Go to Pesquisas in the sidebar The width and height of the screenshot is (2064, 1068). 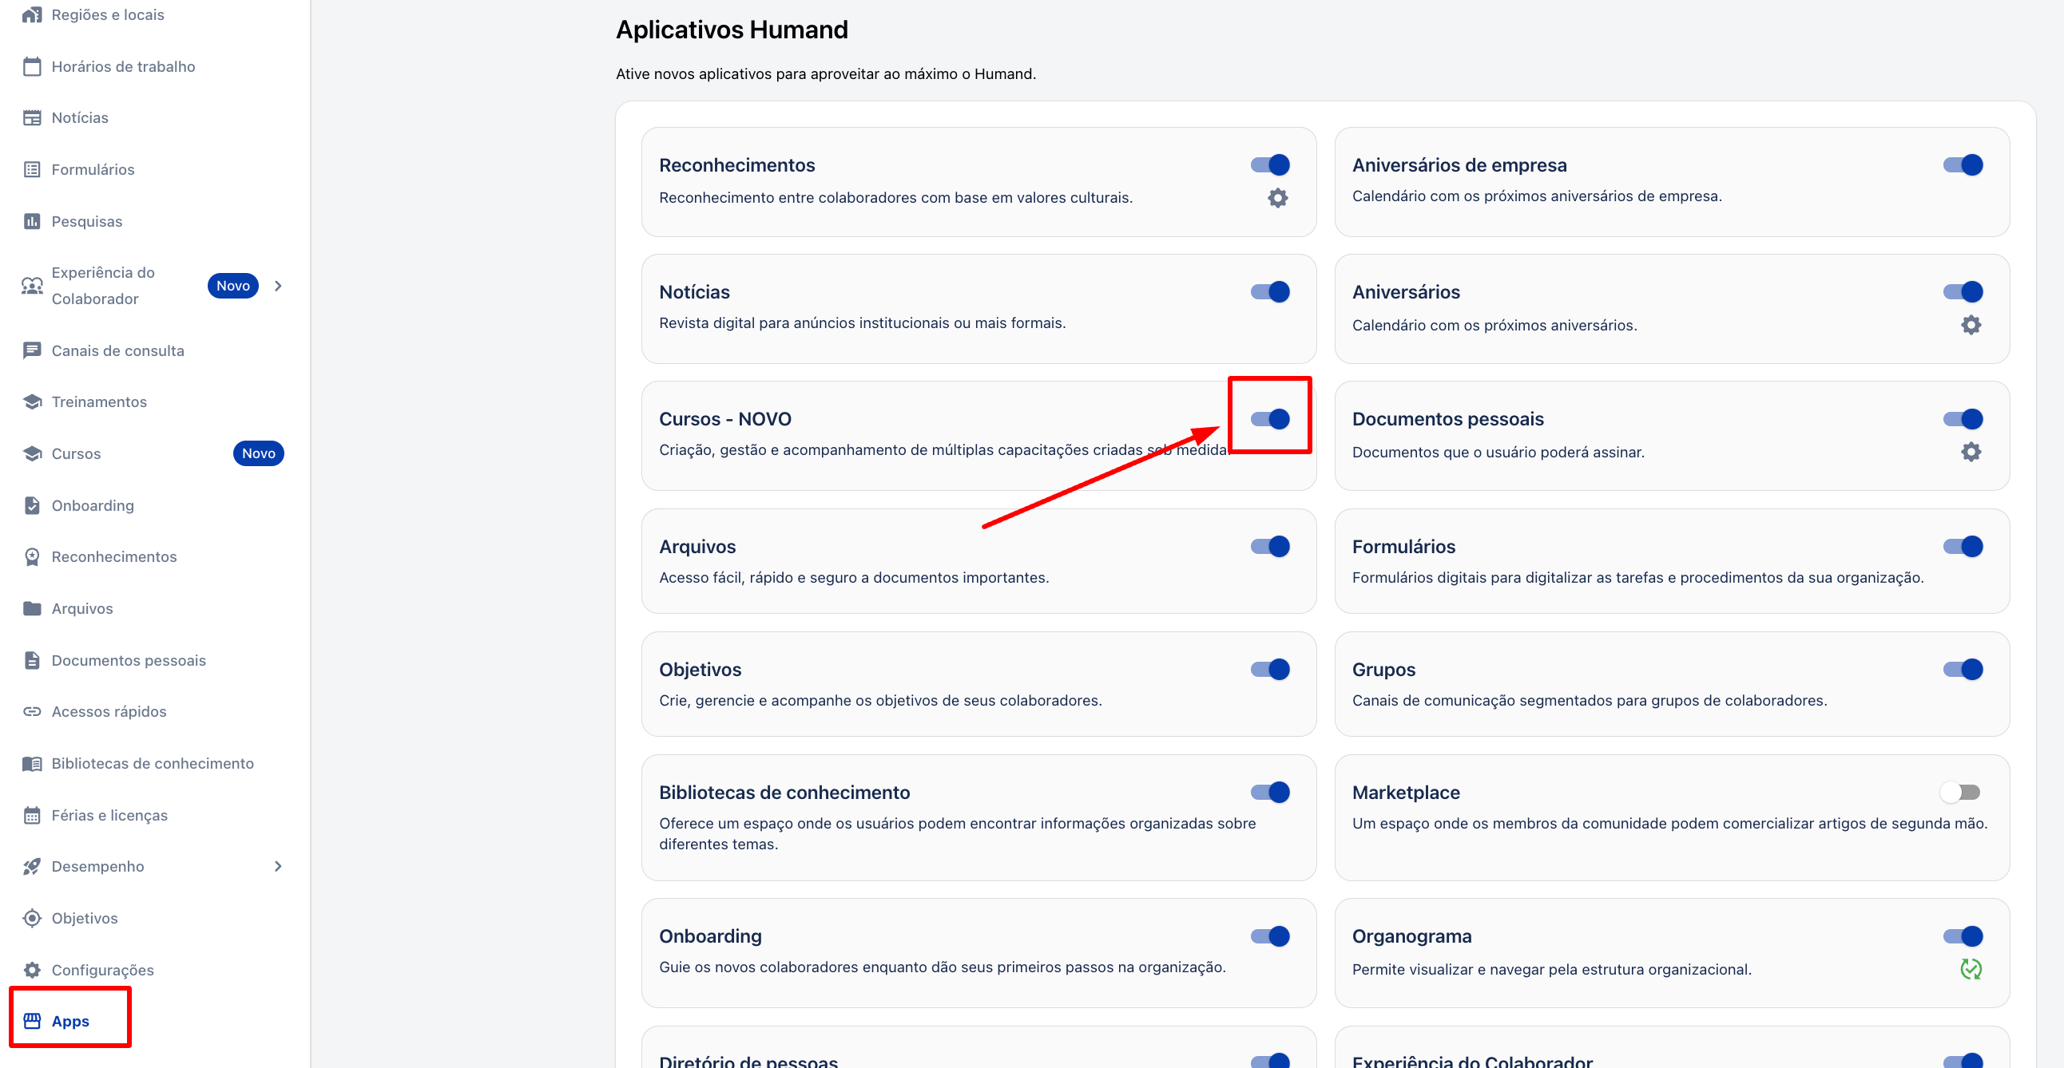[x=155, y=221]
